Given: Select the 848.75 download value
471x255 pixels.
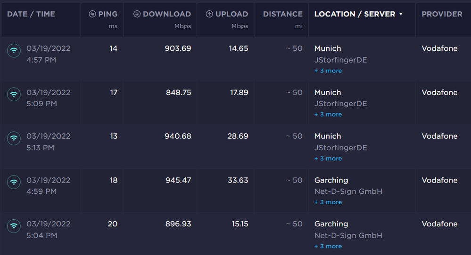Looking at the screenshot, I should [178, 92].
